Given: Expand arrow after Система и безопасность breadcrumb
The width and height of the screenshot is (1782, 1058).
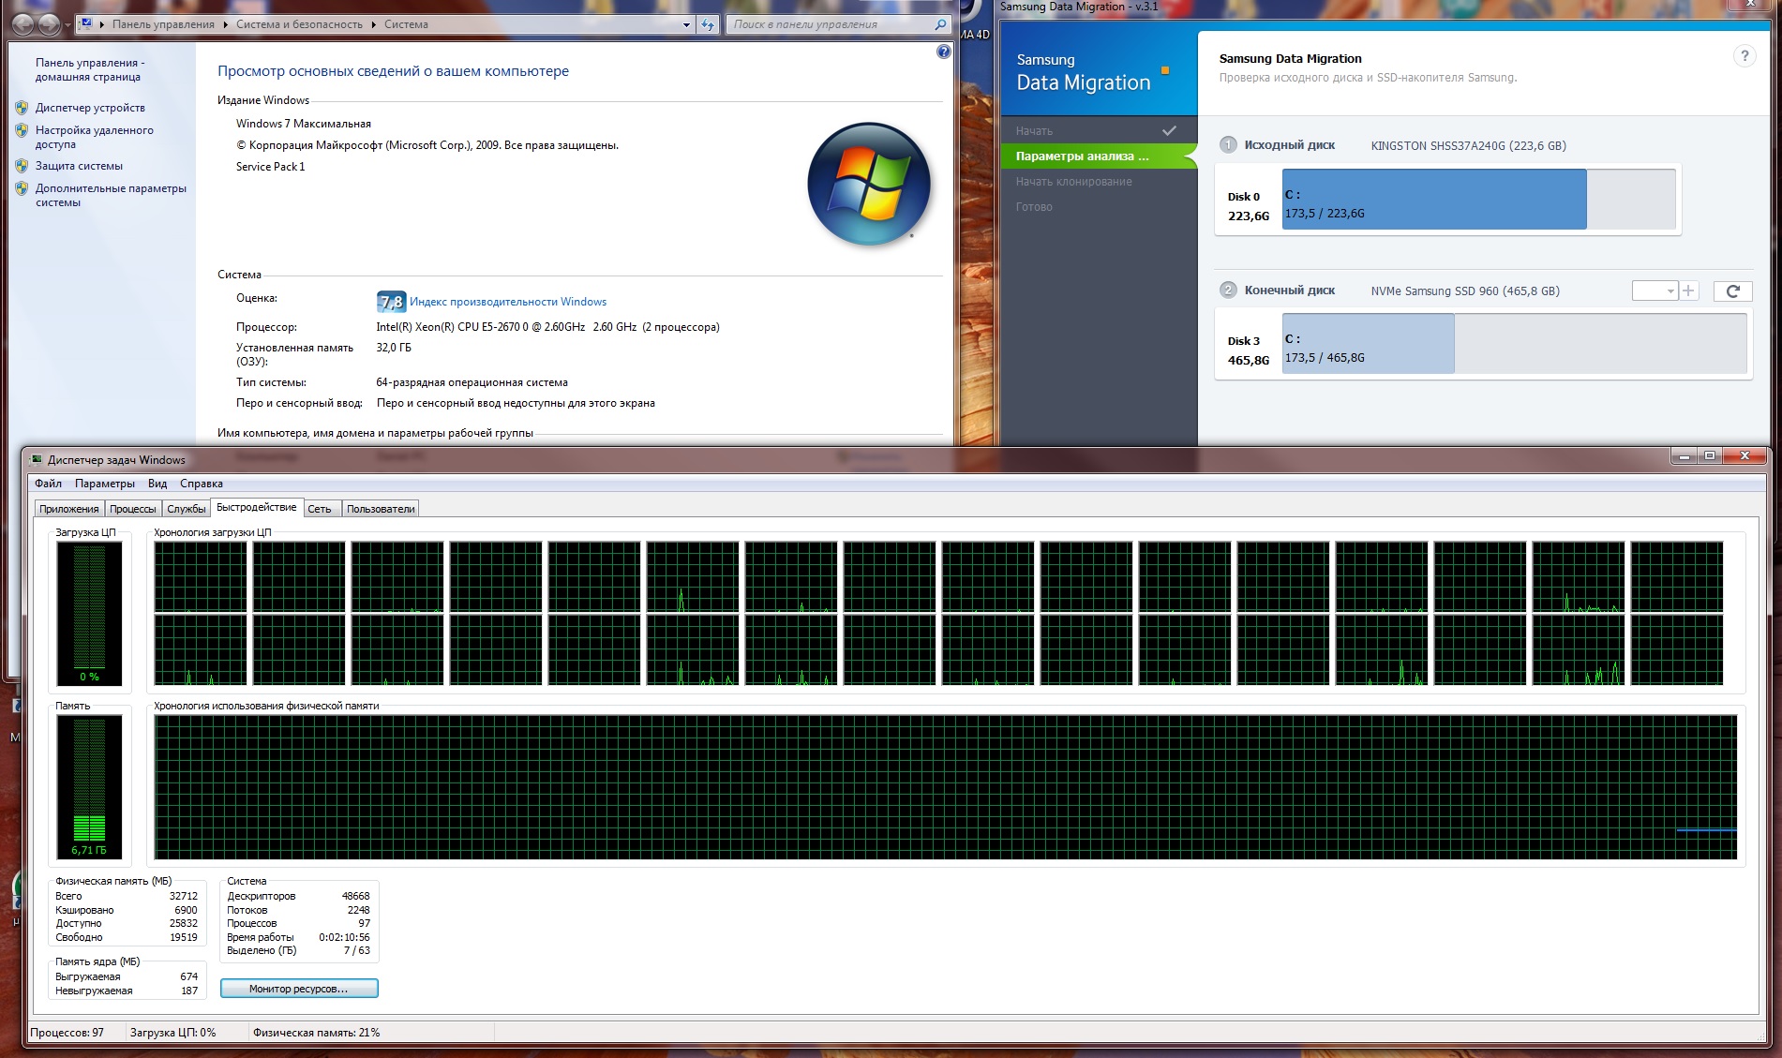Looking at the screenshot, I should [373, 24].
